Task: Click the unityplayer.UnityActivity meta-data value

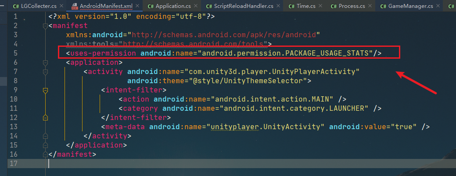Action: (x=266, y=127)
